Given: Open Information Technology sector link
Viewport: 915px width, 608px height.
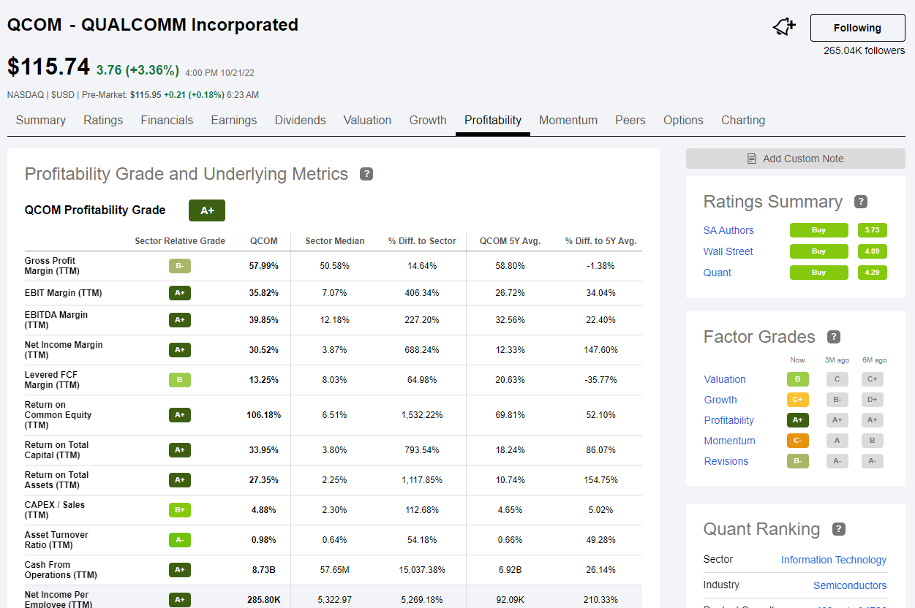Looking at the screenshot, I should click(x=834, y=560).
